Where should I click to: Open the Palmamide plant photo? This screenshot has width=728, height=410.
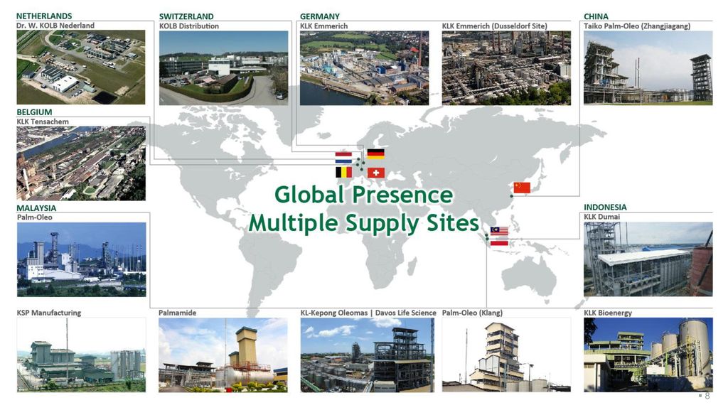[223, 355]
